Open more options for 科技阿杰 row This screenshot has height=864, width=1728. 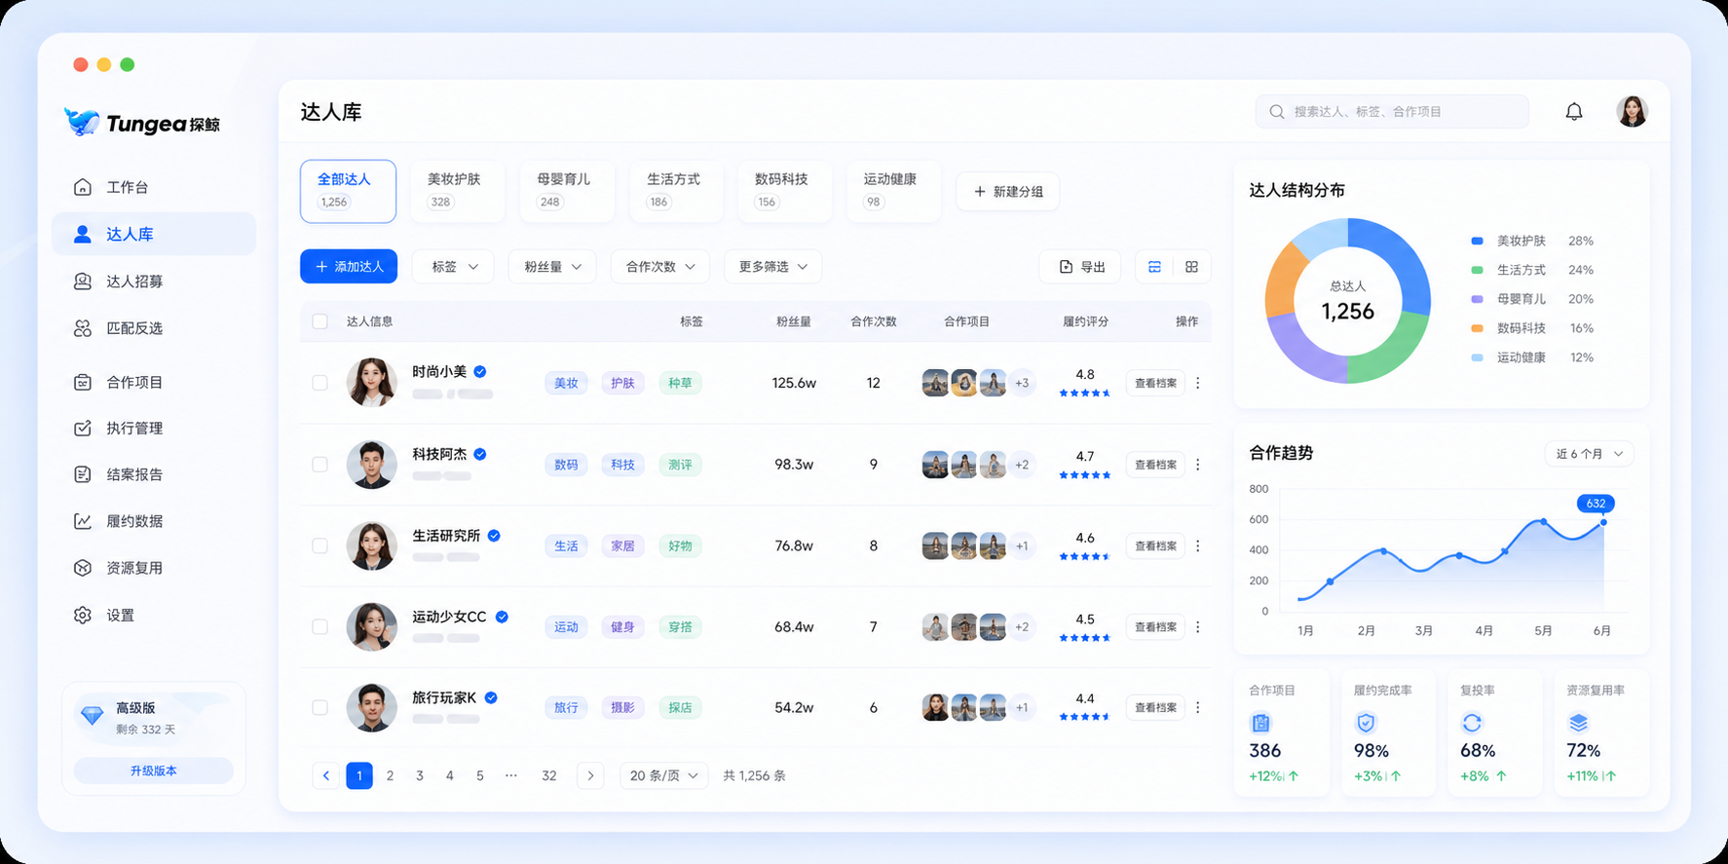[x=1198, y=465]
